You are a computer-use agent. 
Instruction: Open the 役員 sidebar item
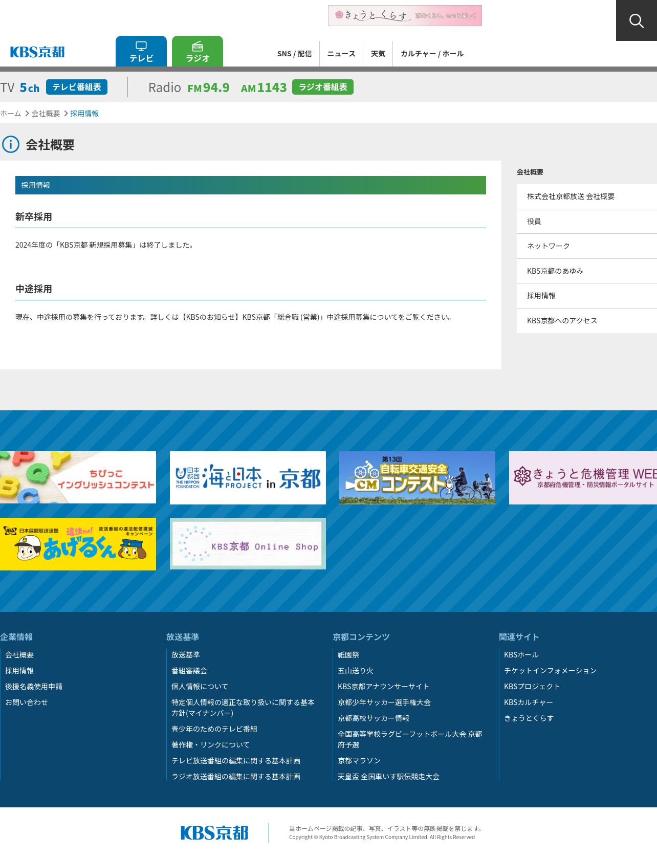pos(587,222)
